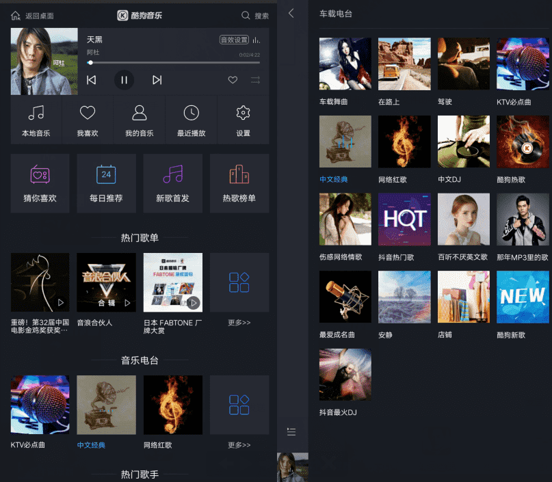
Task: Play 中文经典 station in 音乐电台 section
Action: pos(106,405)
